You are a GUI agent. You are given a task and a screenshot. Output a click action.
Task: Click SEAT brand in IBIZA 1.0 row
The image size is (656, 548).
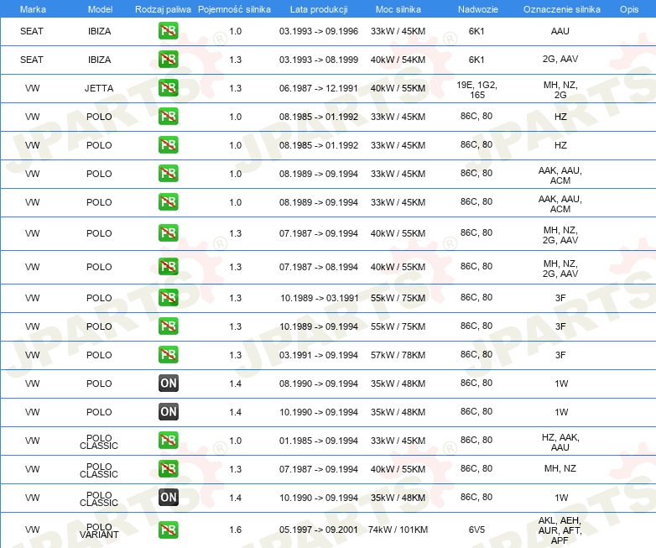point(32,31)
